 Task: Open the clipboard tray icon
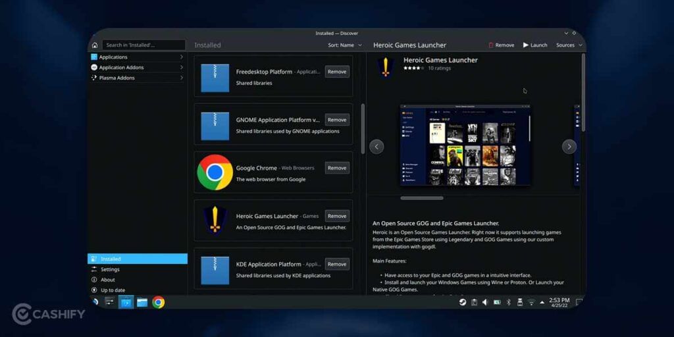point(474,302)
